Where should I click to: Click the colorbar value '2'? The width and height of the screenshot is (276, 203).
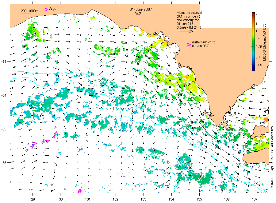click(256, 23)
